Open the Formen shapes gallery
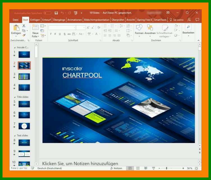Screen dimensions: 211x180 coord(139,31)
